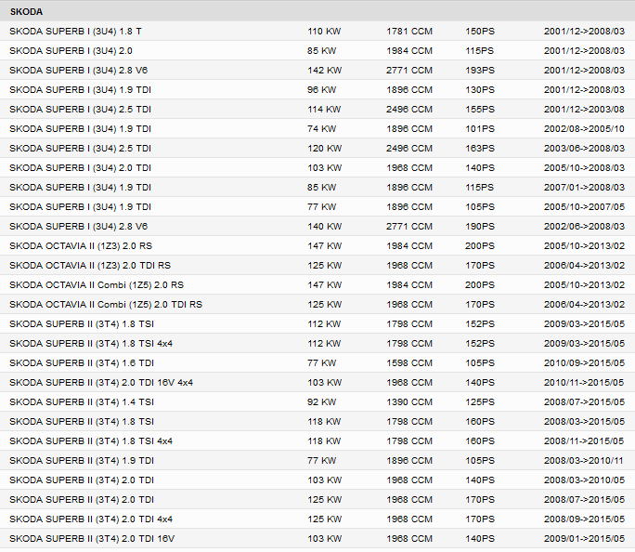Click the 140 KW power value
Viewport: 635px width, 552px height.
click(x=324, y=226)
